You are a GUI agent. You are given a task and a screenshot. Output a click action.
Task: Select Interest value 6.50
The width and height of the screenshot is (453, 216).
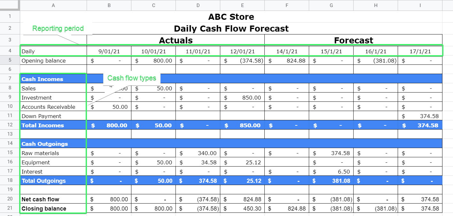click(331, 172)
